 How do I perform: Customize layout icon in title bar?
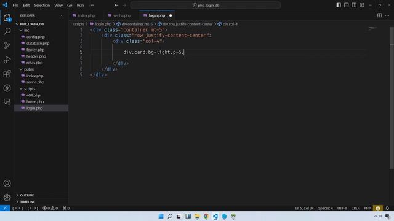tap(362, 5)
